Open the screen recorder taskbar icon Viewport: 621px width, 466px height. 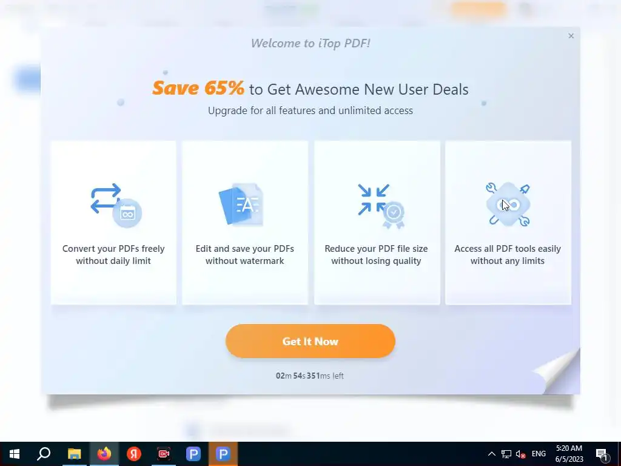[164, 454]
